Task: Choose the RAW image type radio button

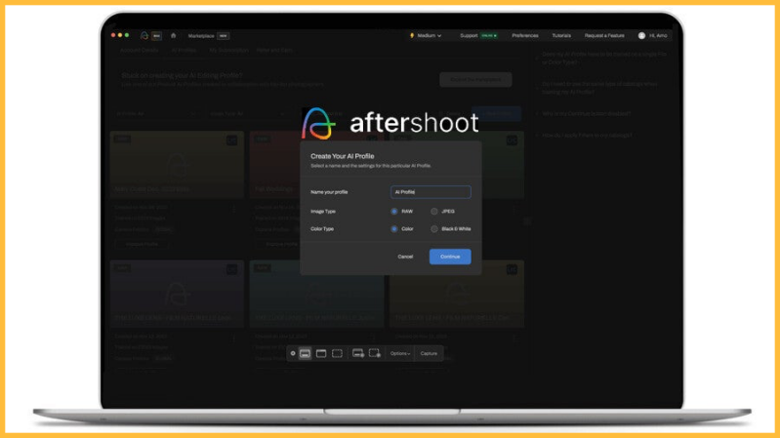Action: pyautogui.click(x=394, y=212)
